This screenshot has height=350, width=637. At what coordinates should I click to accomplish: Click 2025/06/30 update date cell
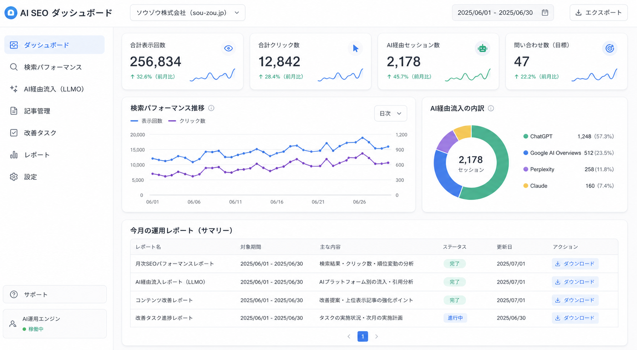point(511,318)
